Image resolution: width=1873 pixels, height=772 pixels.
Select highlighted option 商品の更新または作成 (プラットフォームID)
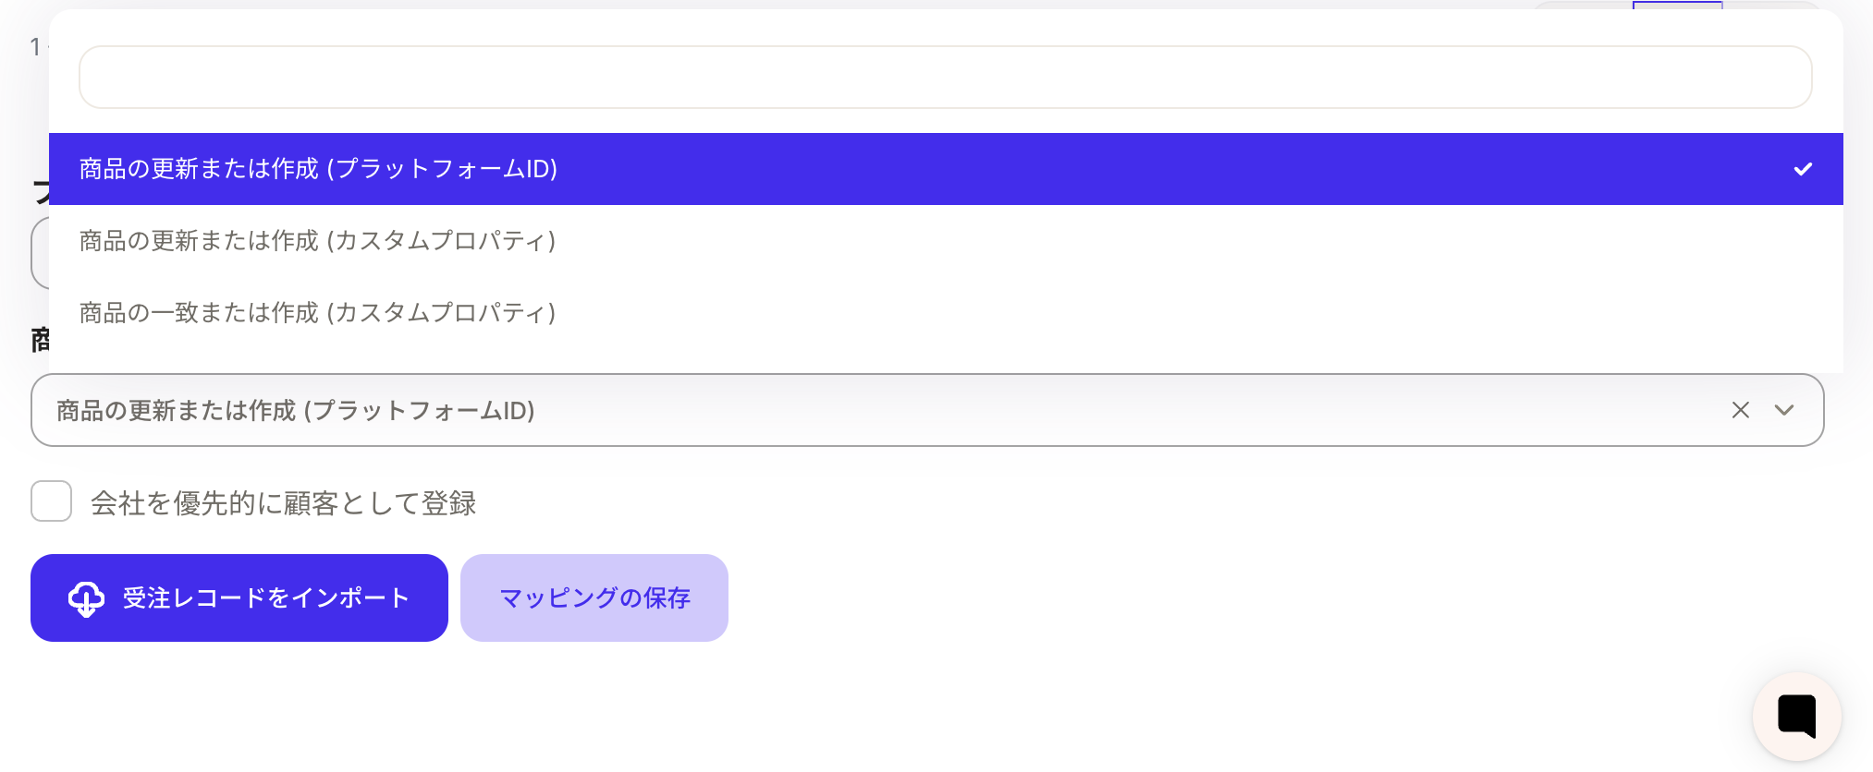tap(946, 169)
